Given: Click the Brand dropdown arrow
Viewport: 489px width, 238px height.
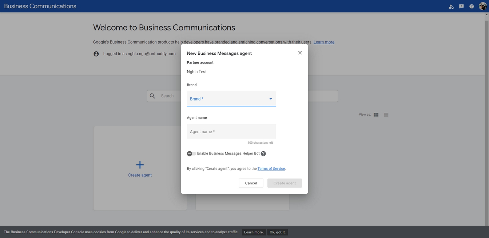Looking at the screenshot, I should coord(270,99).
